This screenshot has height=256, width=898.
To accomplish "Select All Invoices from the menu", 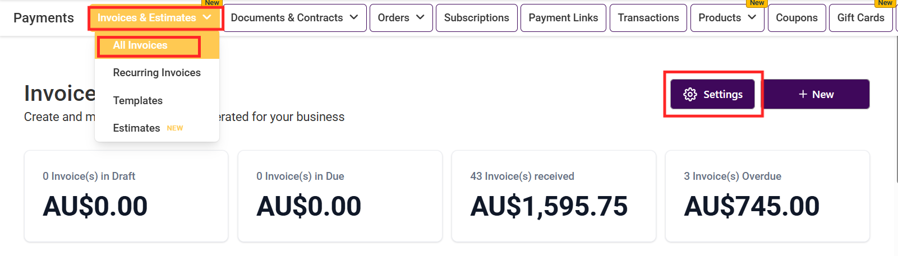I will (x=140, y=45).
